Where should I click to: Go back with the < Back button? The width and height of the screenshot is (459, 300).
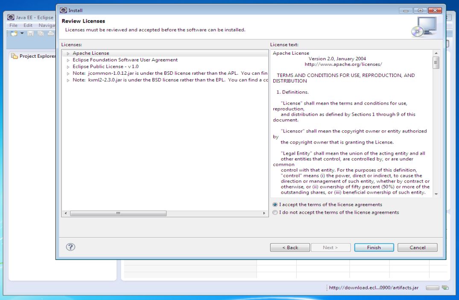click(290, 247)
